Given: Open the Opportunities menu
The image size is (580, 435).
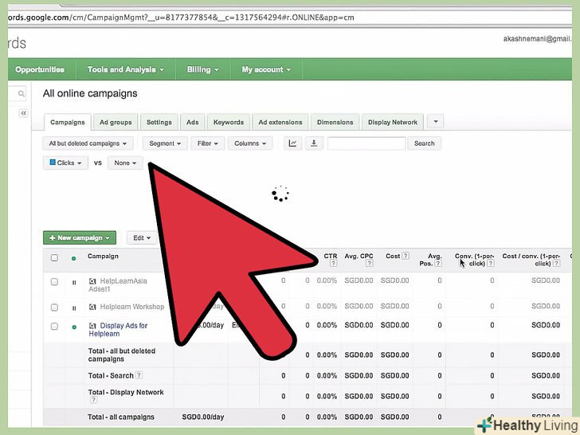Looking at the screenshot, I should tap(40, 69).
